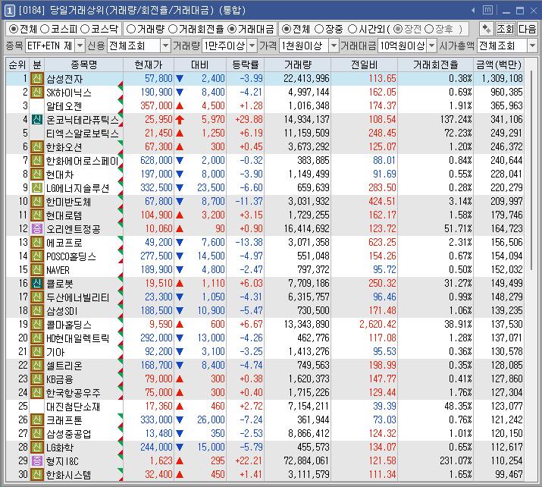Image resolution: width=542 pixels, height=487 pixels.
Task: Click the 거래량 column header above 22,413,996
Action: tap(298, 64)
